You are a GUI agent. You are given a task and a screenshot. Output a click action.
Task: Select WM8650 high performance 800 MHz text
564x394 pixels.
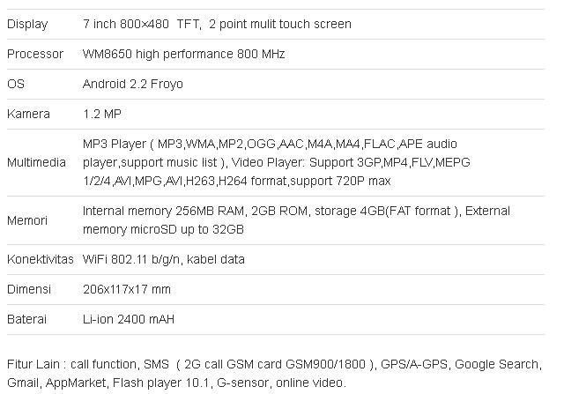[184, 54]
